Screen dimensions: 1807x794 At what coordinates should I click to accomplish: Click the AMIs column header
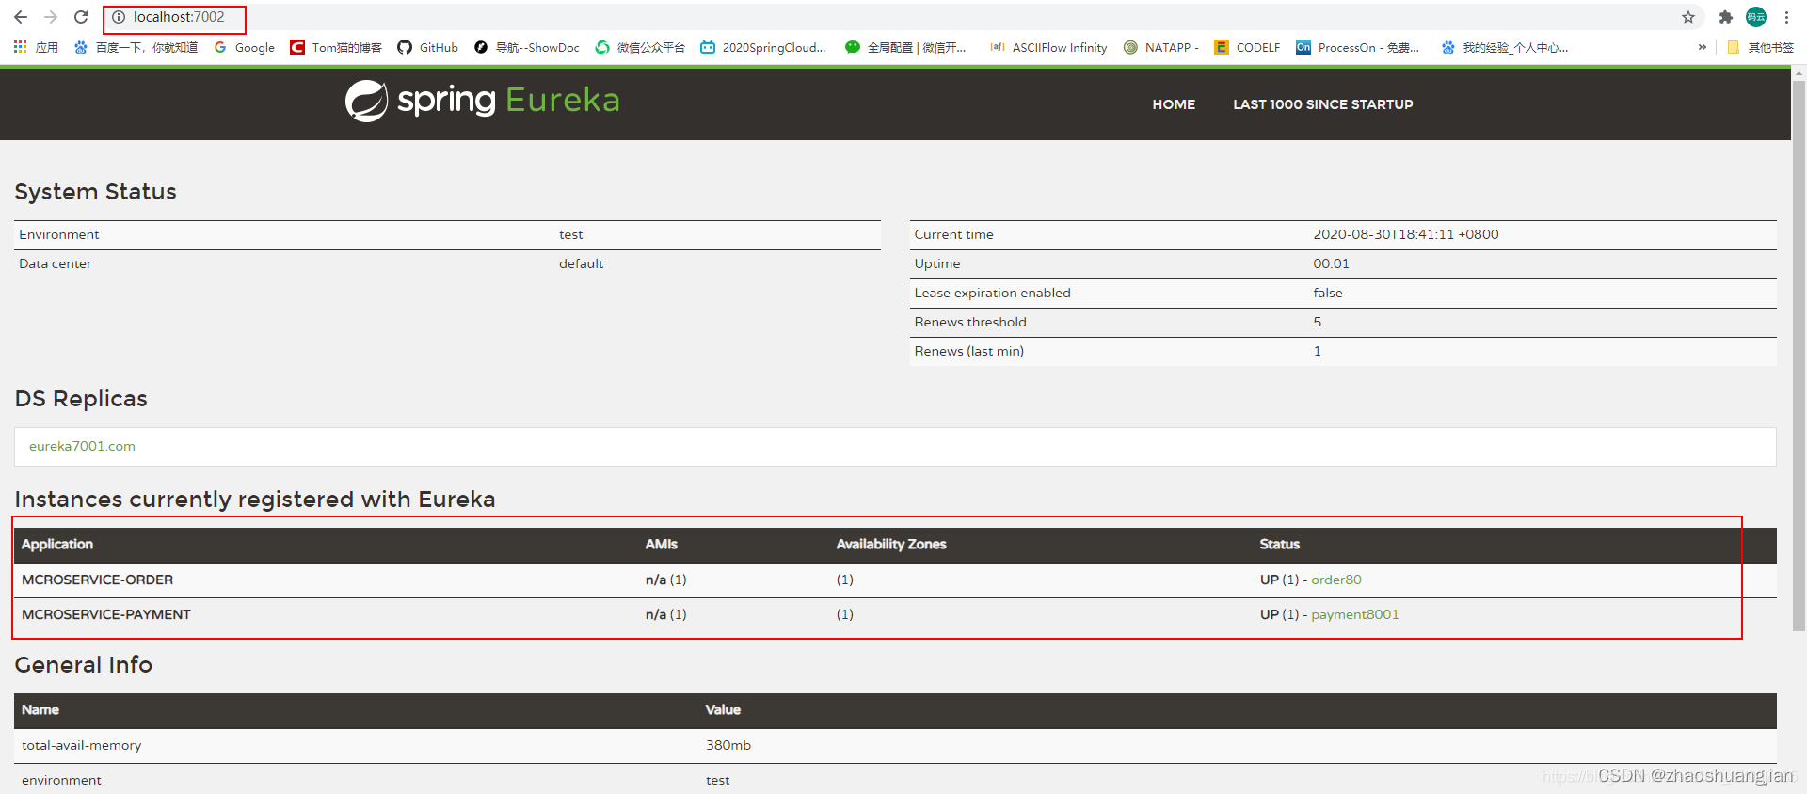click(662, 544)
